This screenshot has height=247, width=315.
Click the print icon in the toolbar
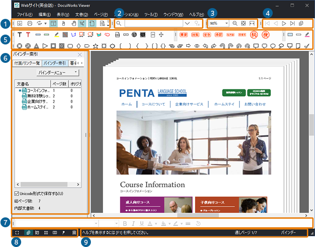pyautogui.click(x=30, y=23)
